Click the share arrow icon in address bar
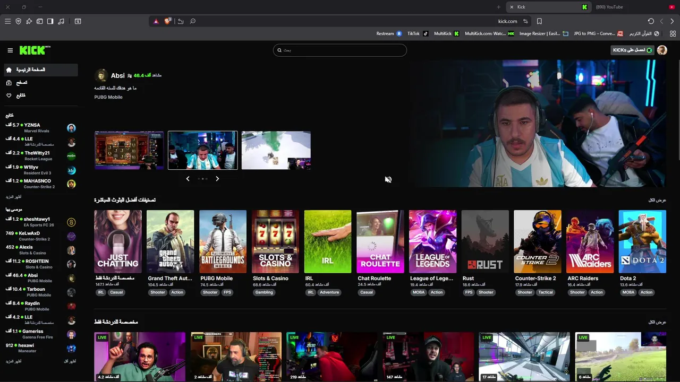 [x=181, y=21]
